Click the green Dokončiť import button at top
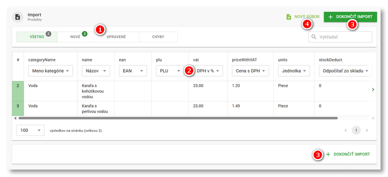 coord(350,17)
